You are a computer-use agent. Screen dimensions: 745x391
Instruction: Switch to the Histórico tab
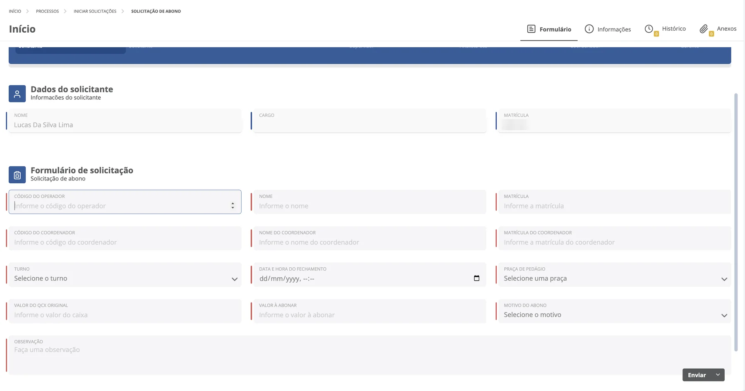(665, 29)
